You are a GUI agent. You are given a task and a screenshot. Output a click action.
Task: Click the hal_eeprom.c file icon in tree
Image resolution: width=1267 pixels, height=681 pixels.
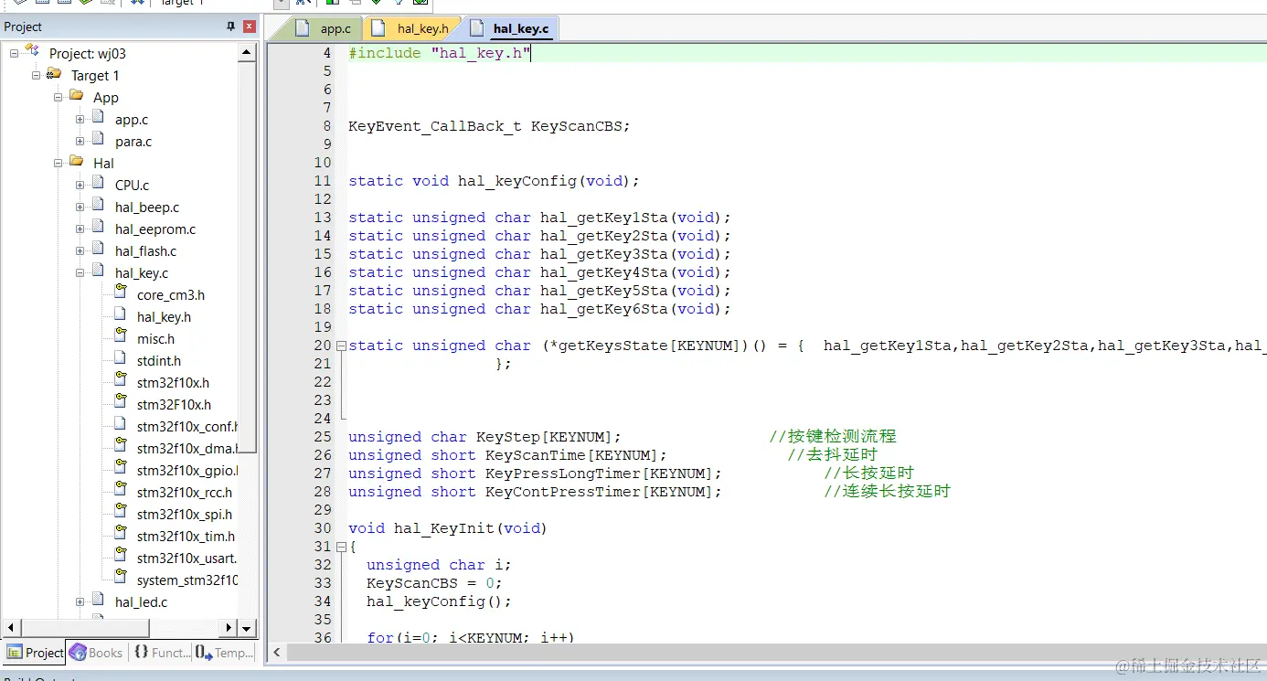coord(98,228)
